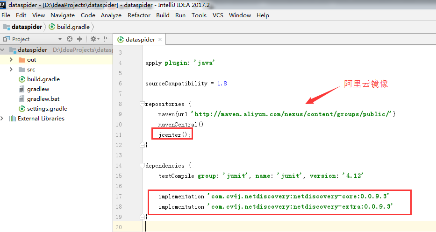Click the gradlew text file icon
The image size is (436, 232).
[21, 89]
